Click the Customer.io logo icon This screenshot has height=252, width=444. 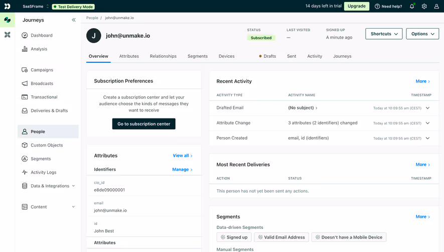(x=8, y=6)
